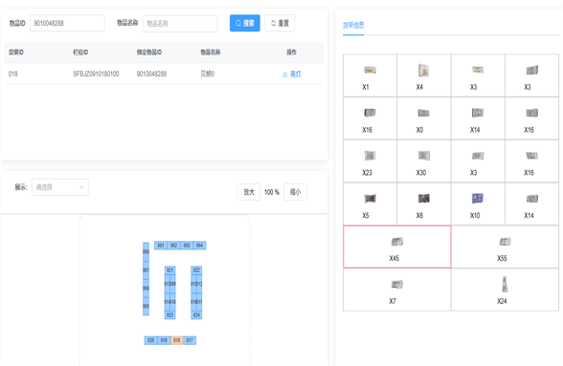Select the X7 item cell
This screenshot has width=563, height=366.
coord(397,290)
